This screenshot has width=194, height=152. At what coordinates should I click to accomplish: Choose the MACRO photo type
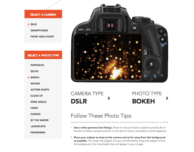tap(35, 84)
